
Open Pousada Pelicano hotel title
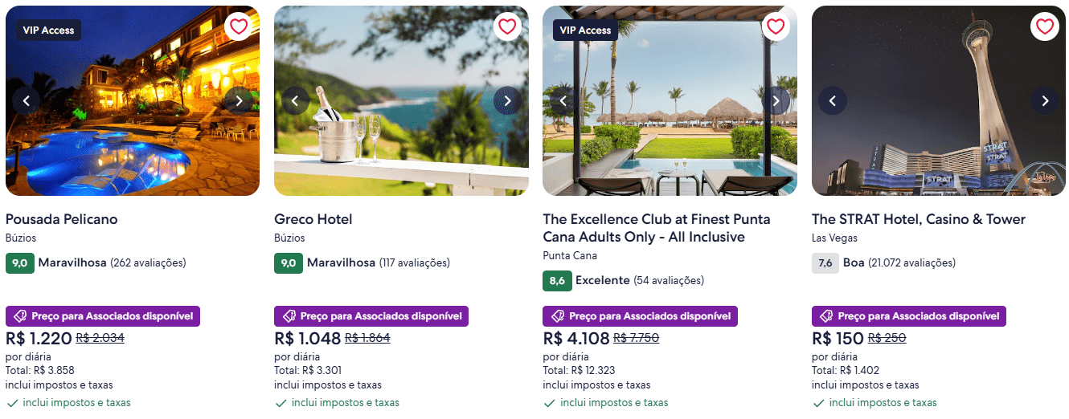(62, 219)
